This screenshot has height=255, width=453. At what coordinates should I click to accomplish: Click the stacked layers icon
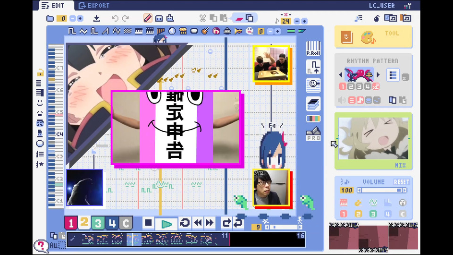(313, 104)
